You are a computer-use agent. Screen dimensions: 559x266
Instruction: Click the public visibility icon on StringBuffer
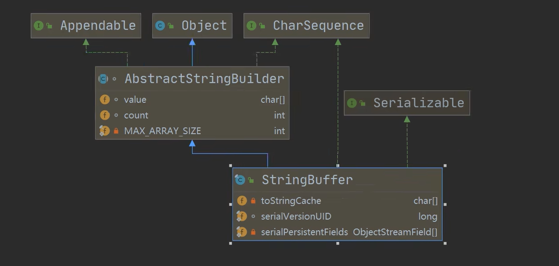click(251, 180)
